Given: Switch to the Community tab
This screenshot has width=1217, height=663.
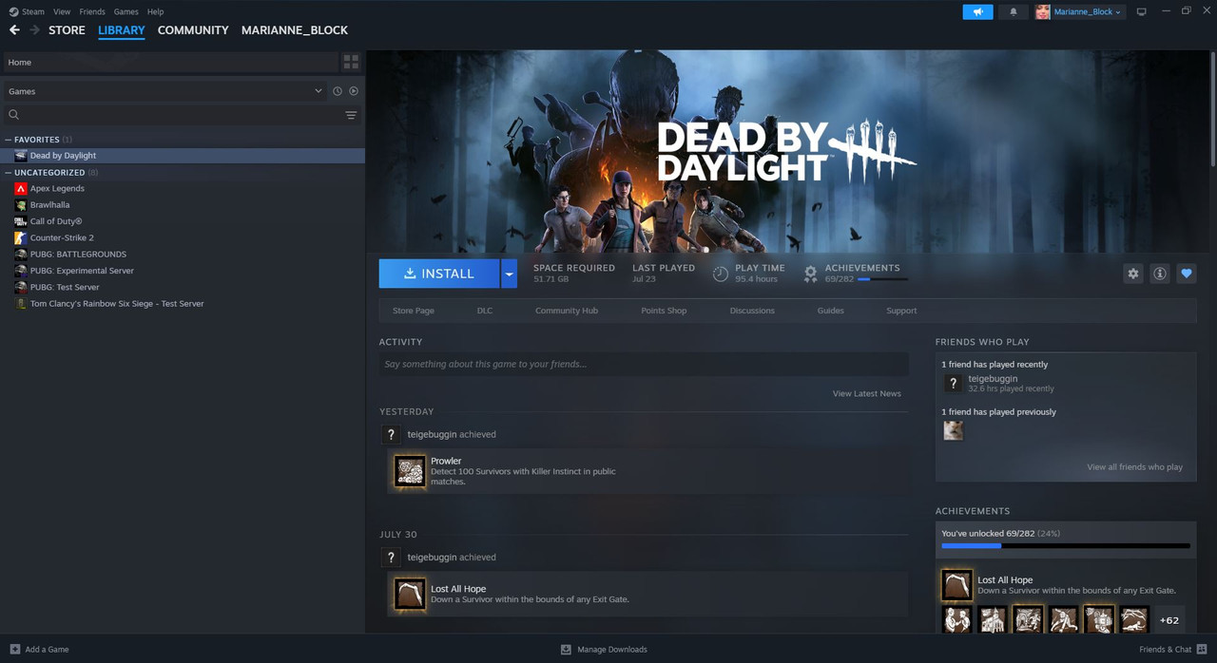Looking at the screenshot, I should 193,30.
